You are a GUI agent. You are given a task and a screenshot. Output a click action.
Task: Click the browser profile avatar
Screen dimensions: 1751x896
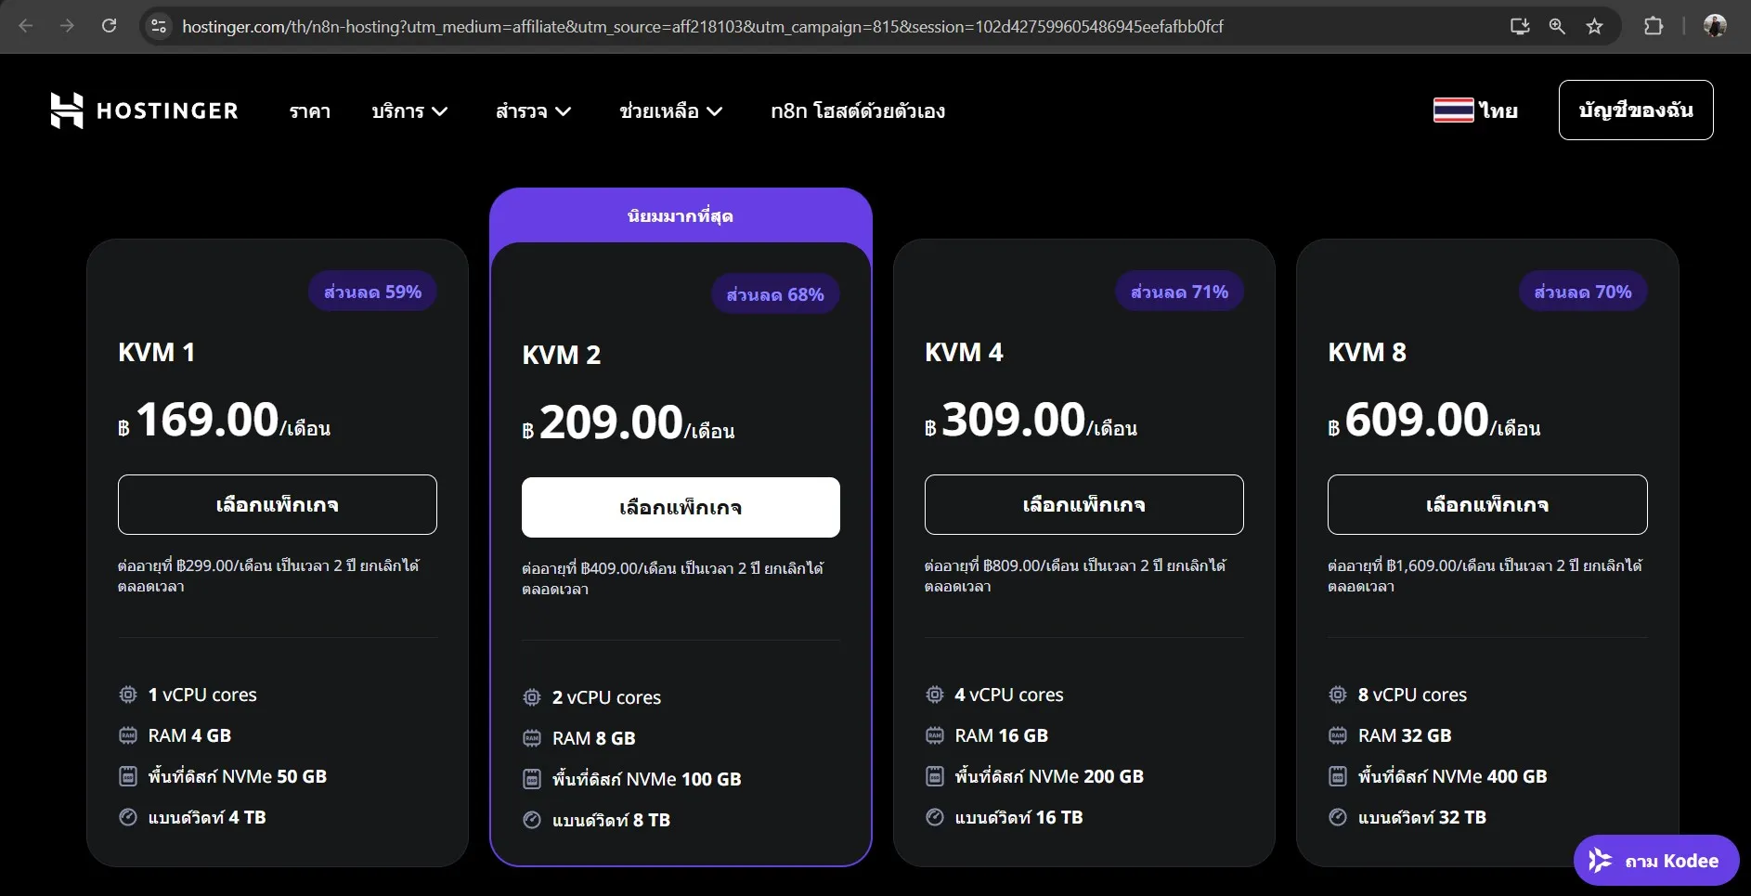coord(1715,26)
